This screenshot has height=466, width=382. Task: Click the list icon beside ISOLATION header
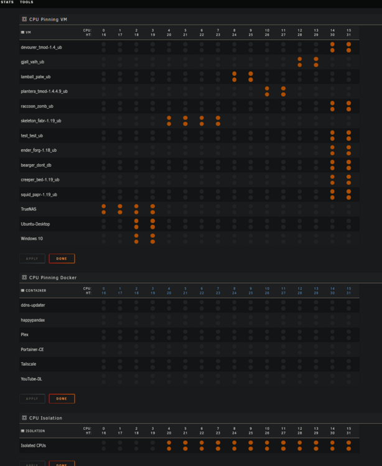(22, 431)
